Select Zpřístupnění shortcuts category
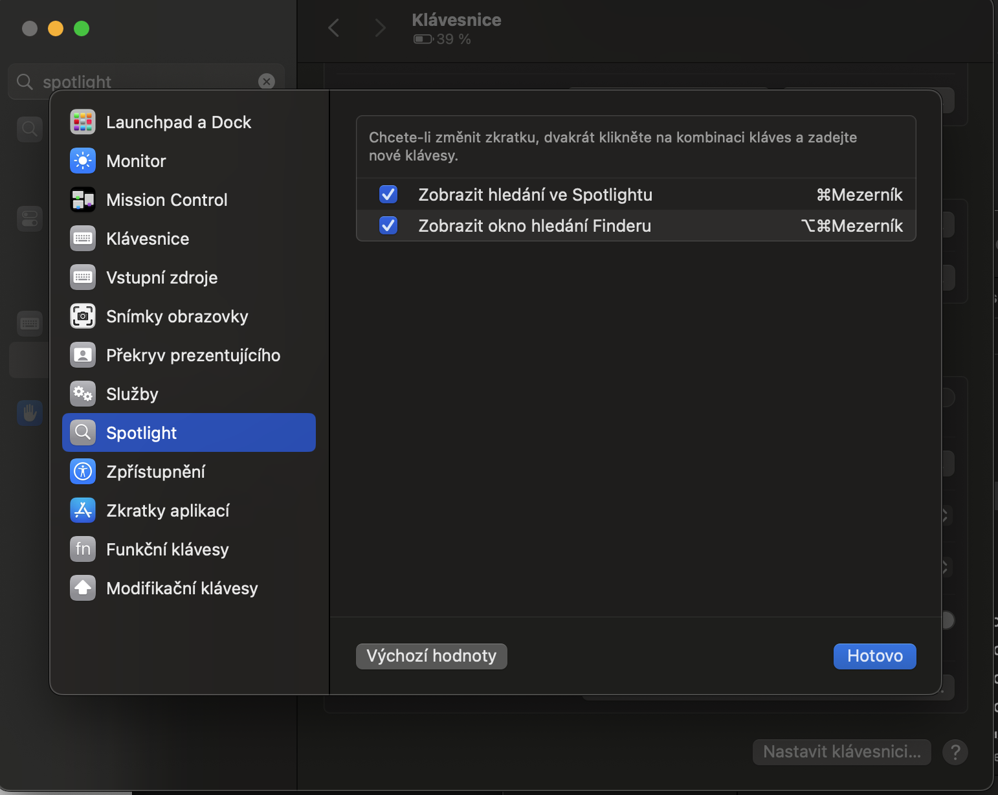This screenshot has height=795, width=998. coord(189,472)
